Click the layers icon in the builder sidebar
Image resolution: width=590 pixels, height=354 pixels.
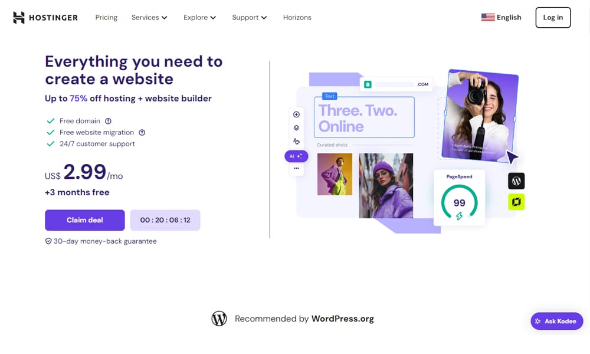pyautogui.click(x=297, y=128)
